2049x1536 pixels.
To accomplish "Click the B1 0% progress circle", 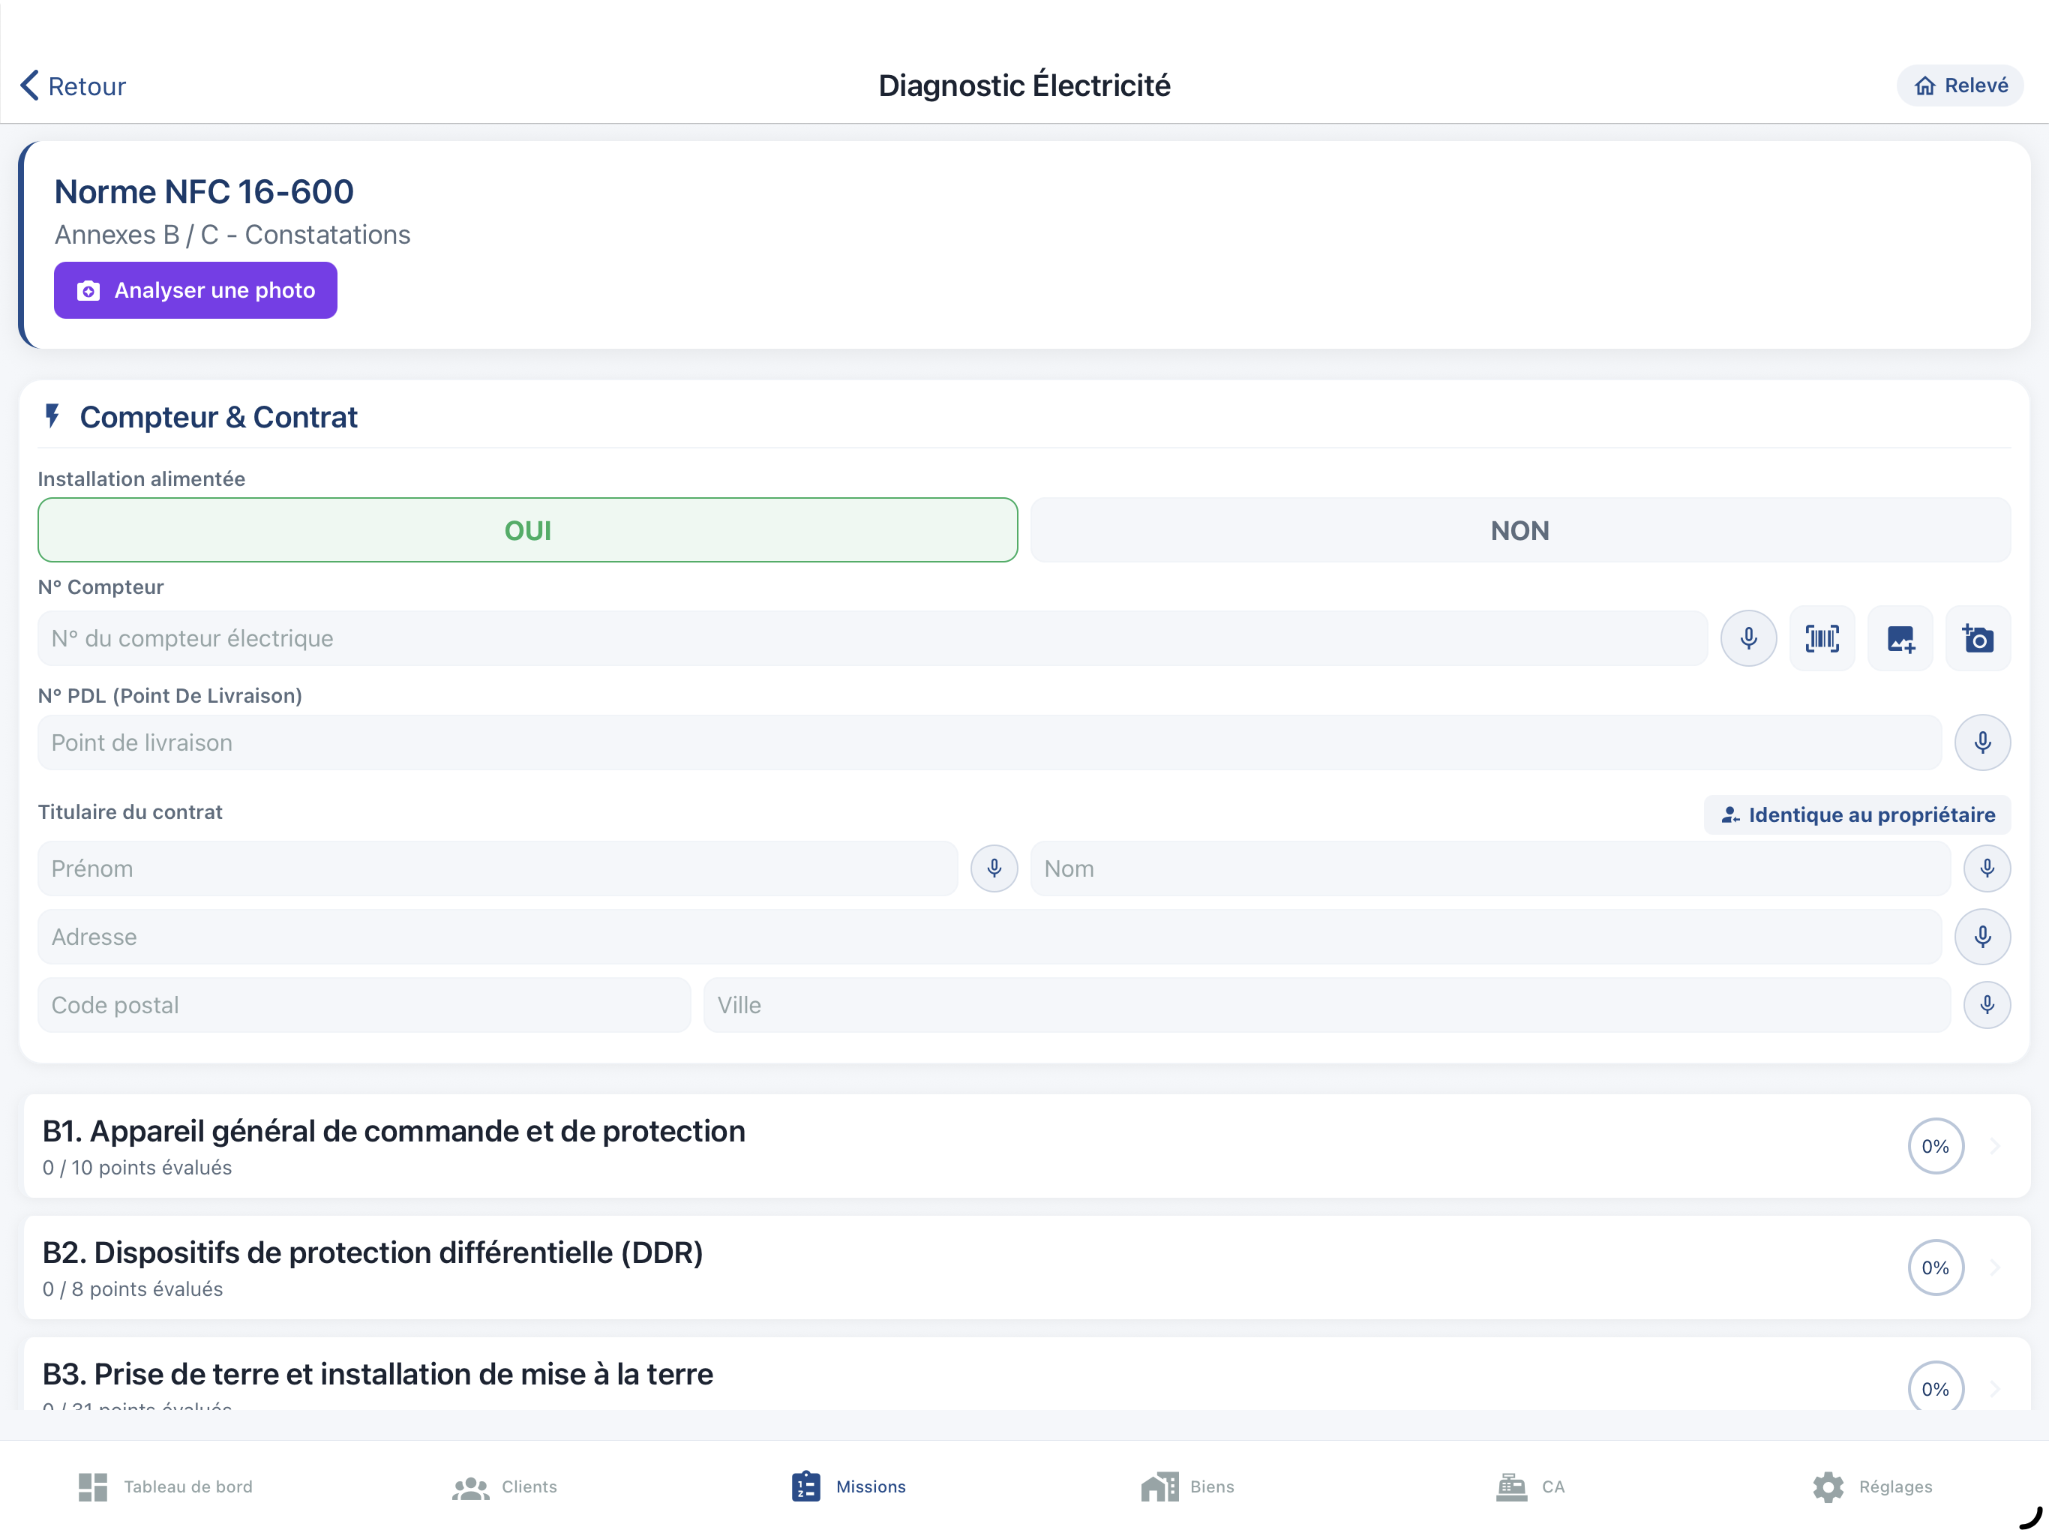I will pyautogui.click(x=1934, y=1146).
